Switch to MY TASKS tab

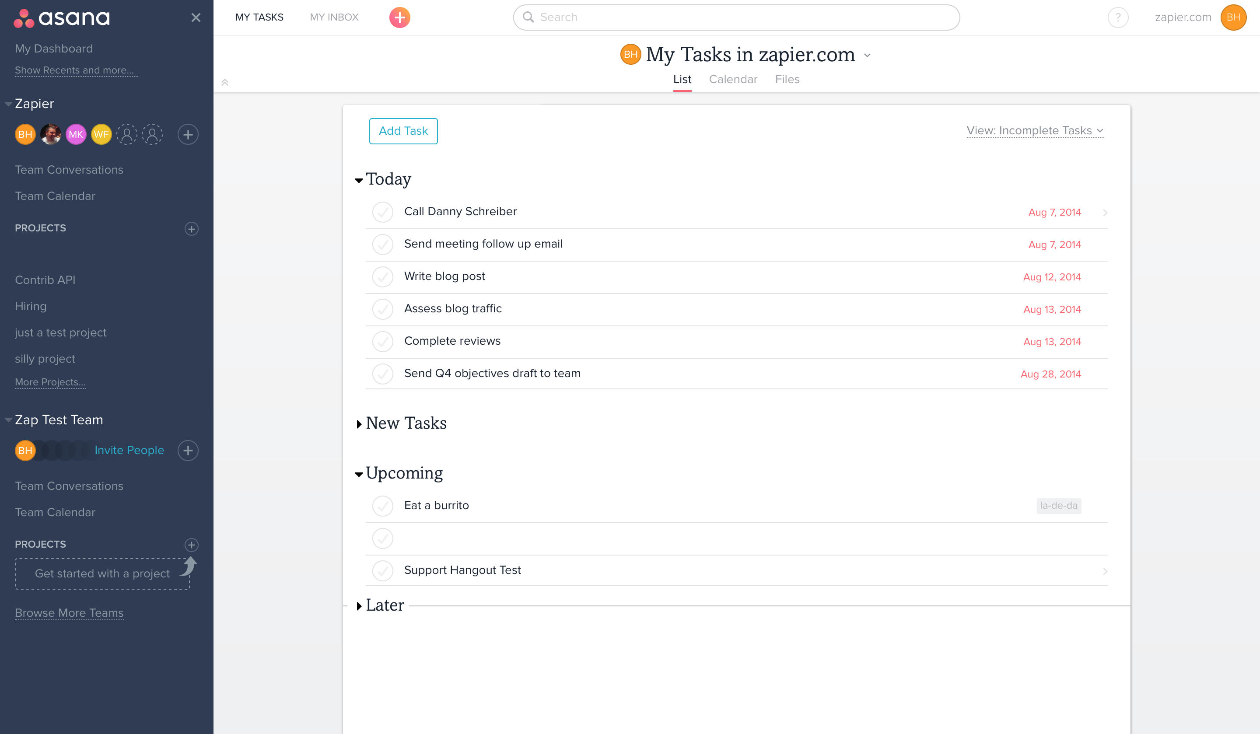(259, 17)
